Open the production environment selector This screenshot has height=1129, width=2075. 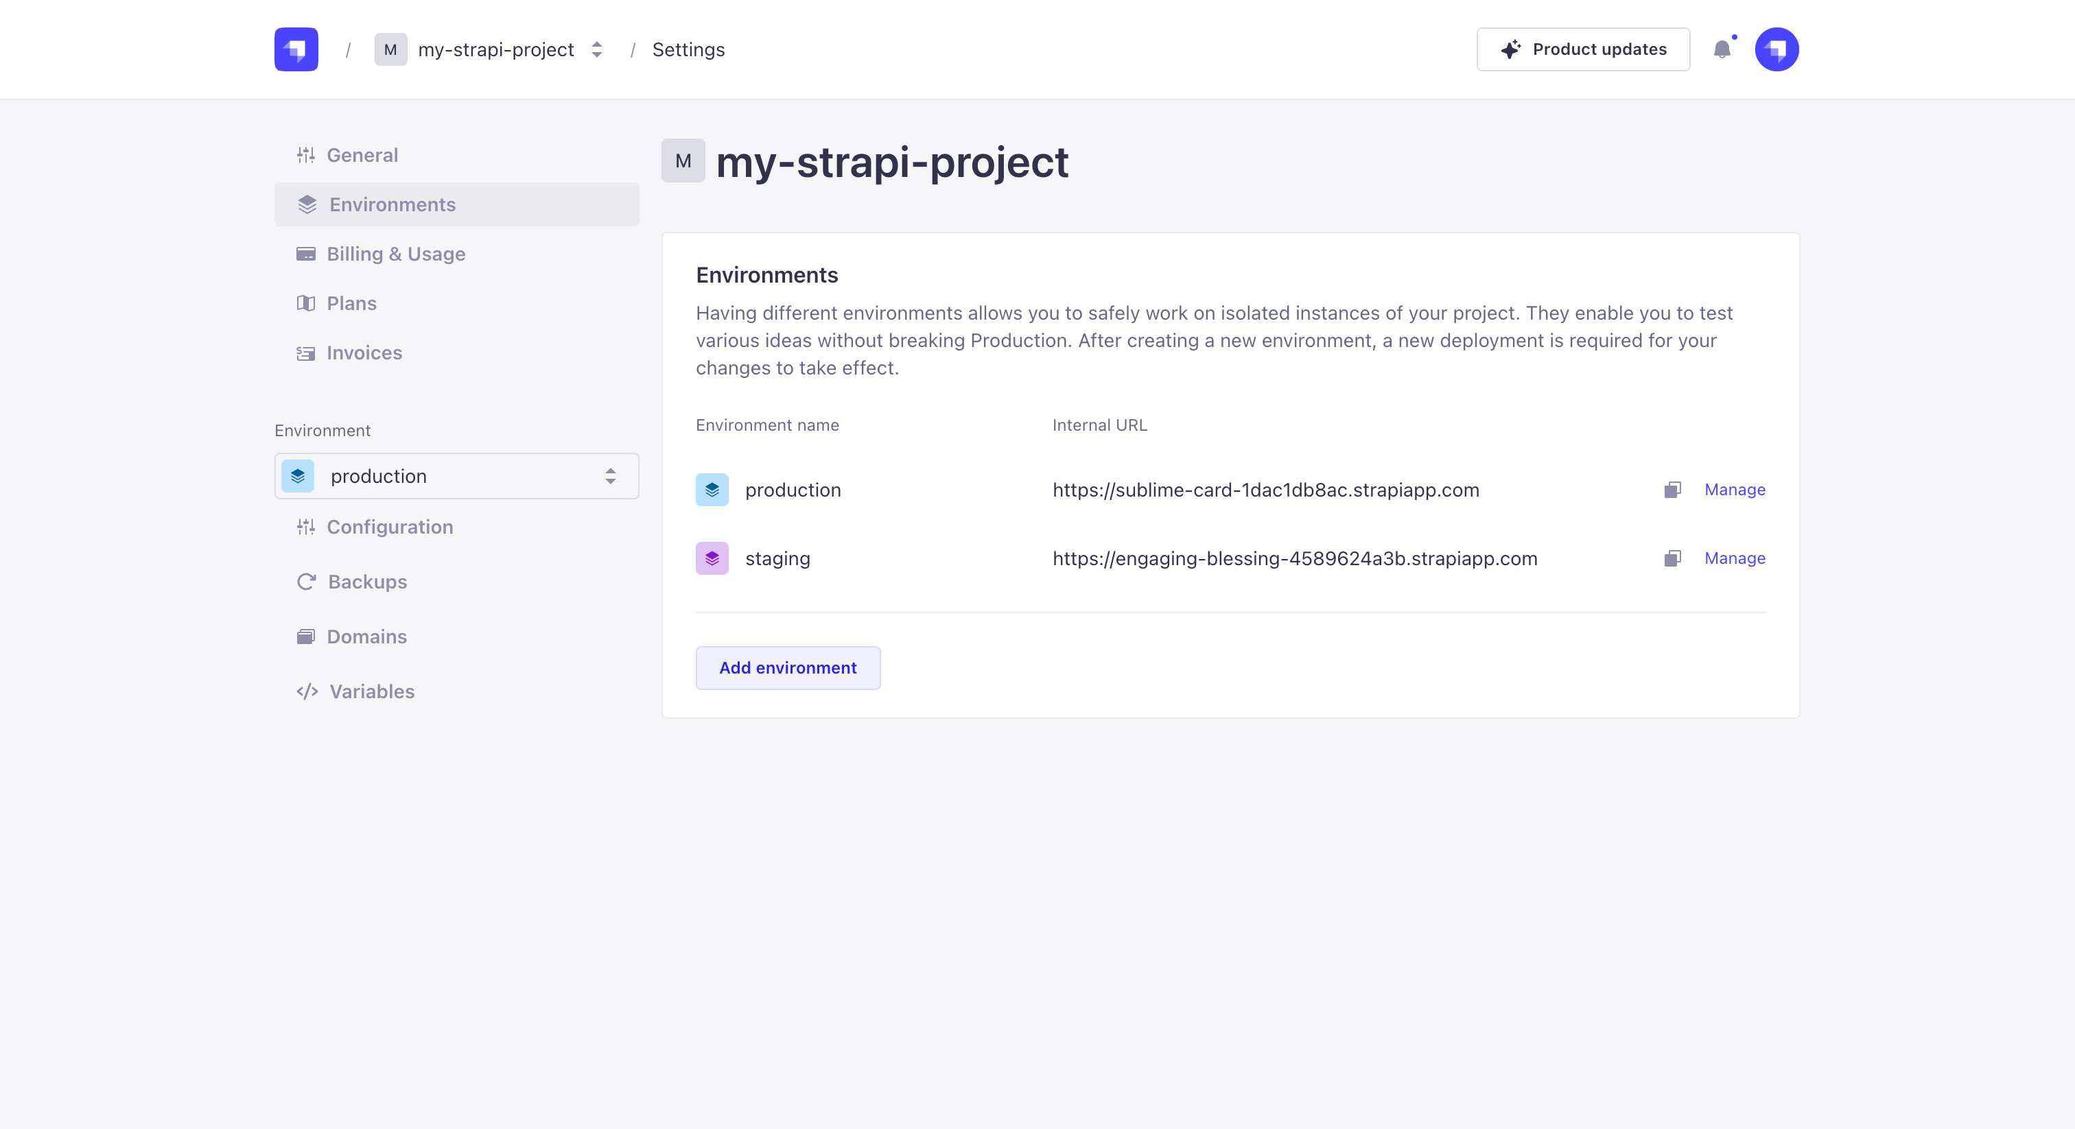point(456,476)
